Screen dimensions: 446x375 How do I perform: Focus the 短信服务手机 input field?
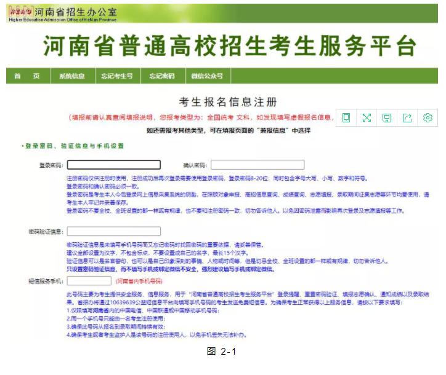coord(89,281)
